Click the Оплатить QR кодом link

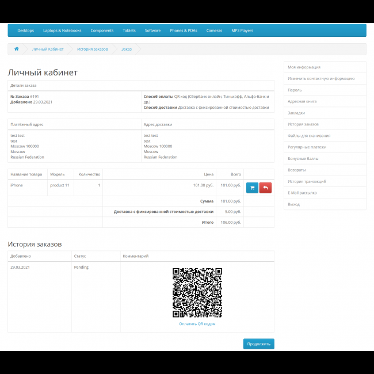click(197, 324)
